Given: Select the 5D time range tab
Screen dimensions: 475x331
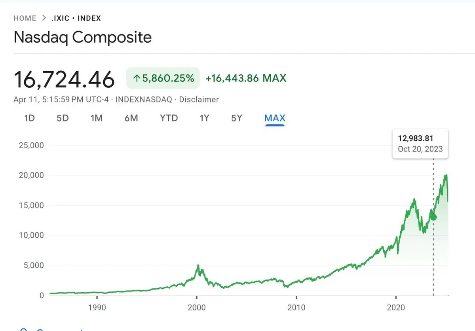Looking at the screenshot, I should click(x=63, y=118).
